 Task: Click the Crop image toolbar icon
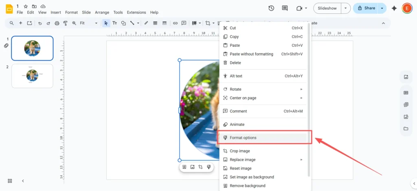208,23
